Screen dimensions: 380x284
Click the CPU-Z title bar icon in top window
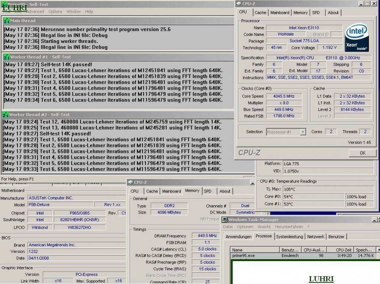coord(239,3)
